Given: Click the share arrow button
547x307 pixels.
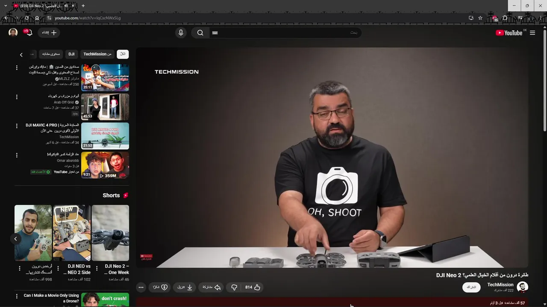Looking at the screenshot, I should pos(212,287).
